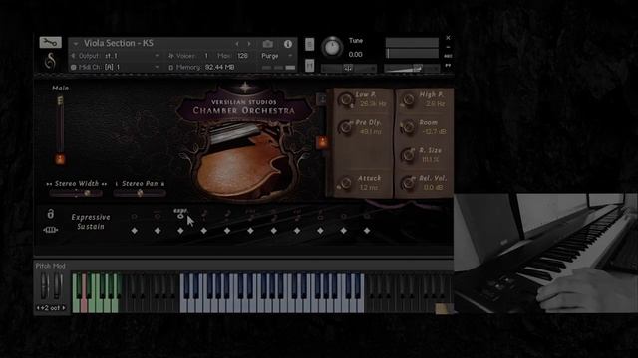Adjust the Stereo Pan slider
The height and width of the screenshot is (358, 638).
point(140,193)
